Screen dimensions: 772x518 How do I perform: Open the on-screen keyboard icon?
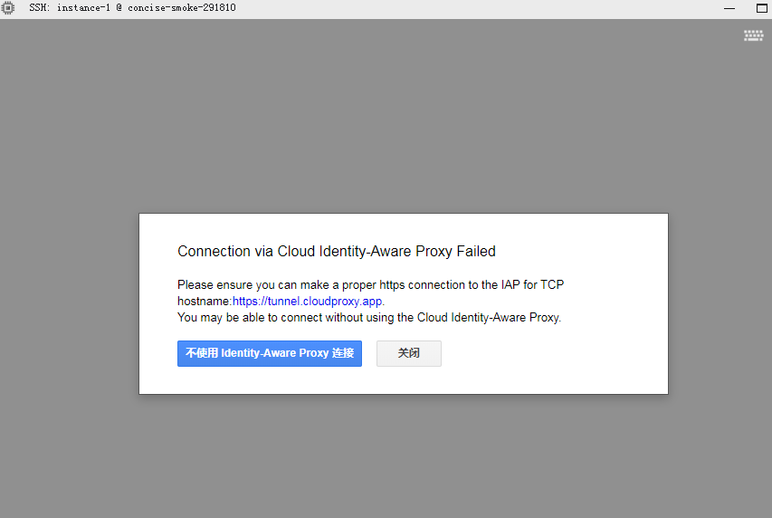coord(753,35)
